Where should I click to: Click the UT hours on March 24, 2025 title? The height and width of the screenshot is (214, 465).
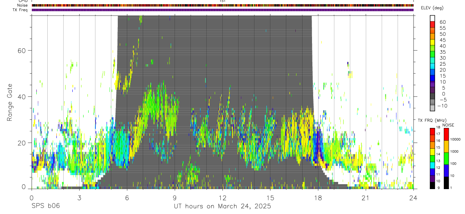click(222, 206)
